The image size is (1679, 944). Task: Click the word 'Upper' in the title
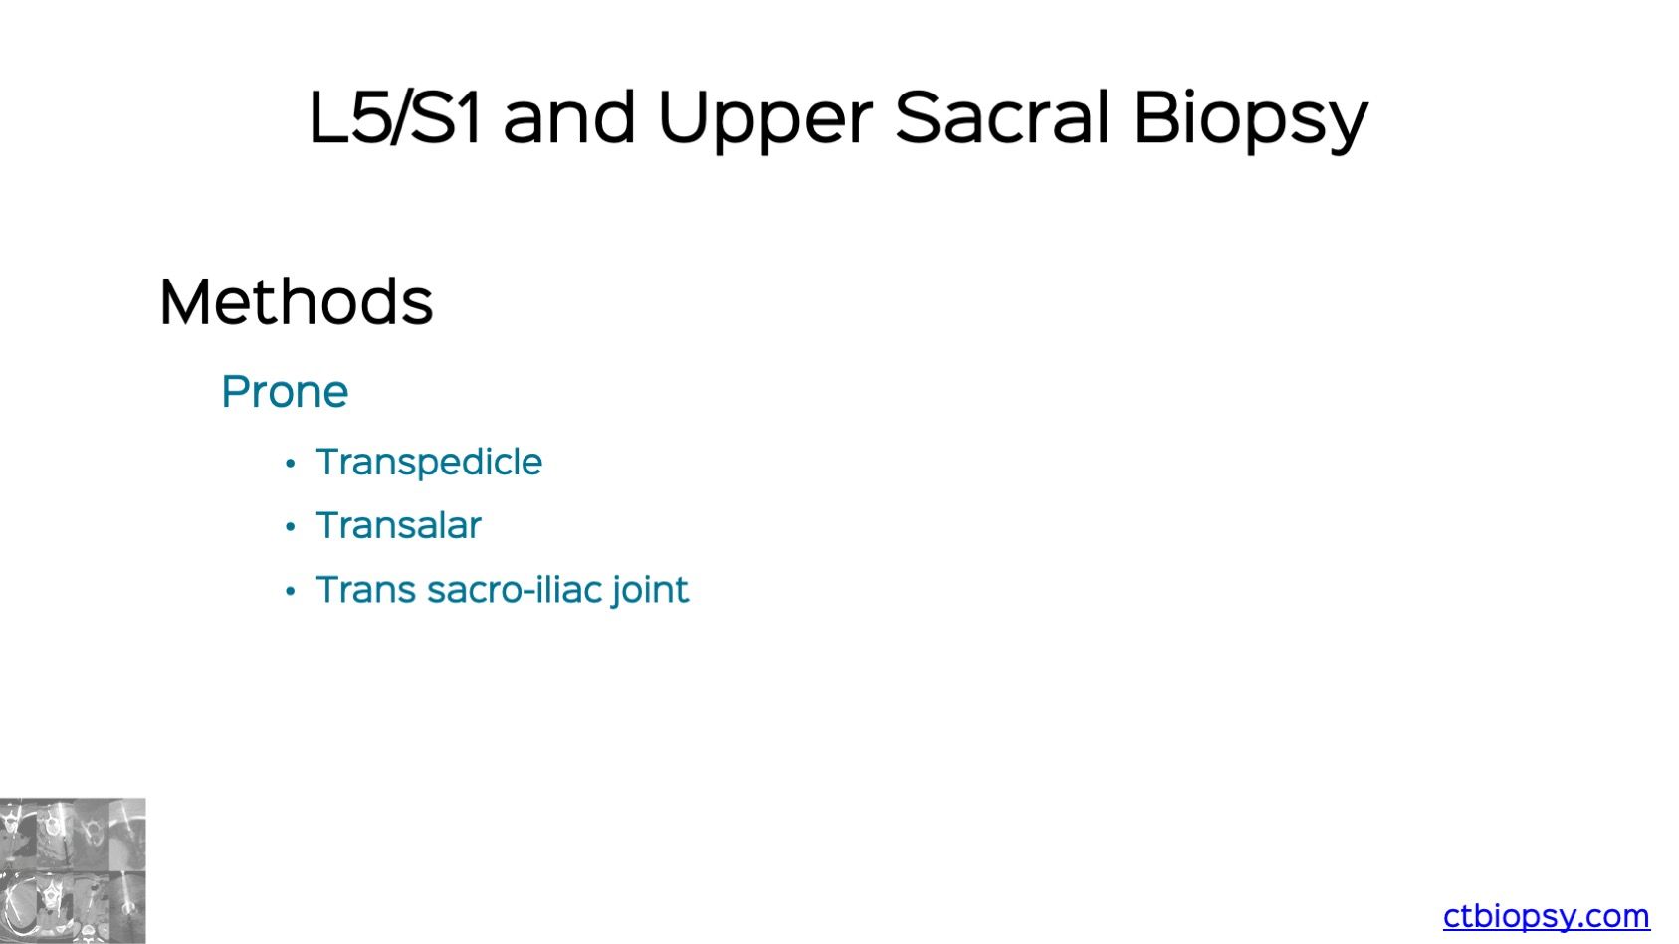pos(764,119)
